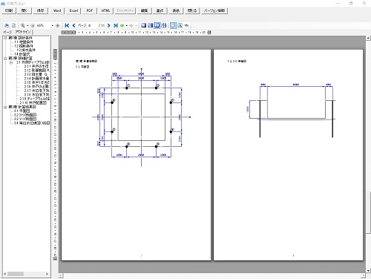Advance to the next page with the arrow
This screenshot has height=279, width=371.
coord(109,25)
